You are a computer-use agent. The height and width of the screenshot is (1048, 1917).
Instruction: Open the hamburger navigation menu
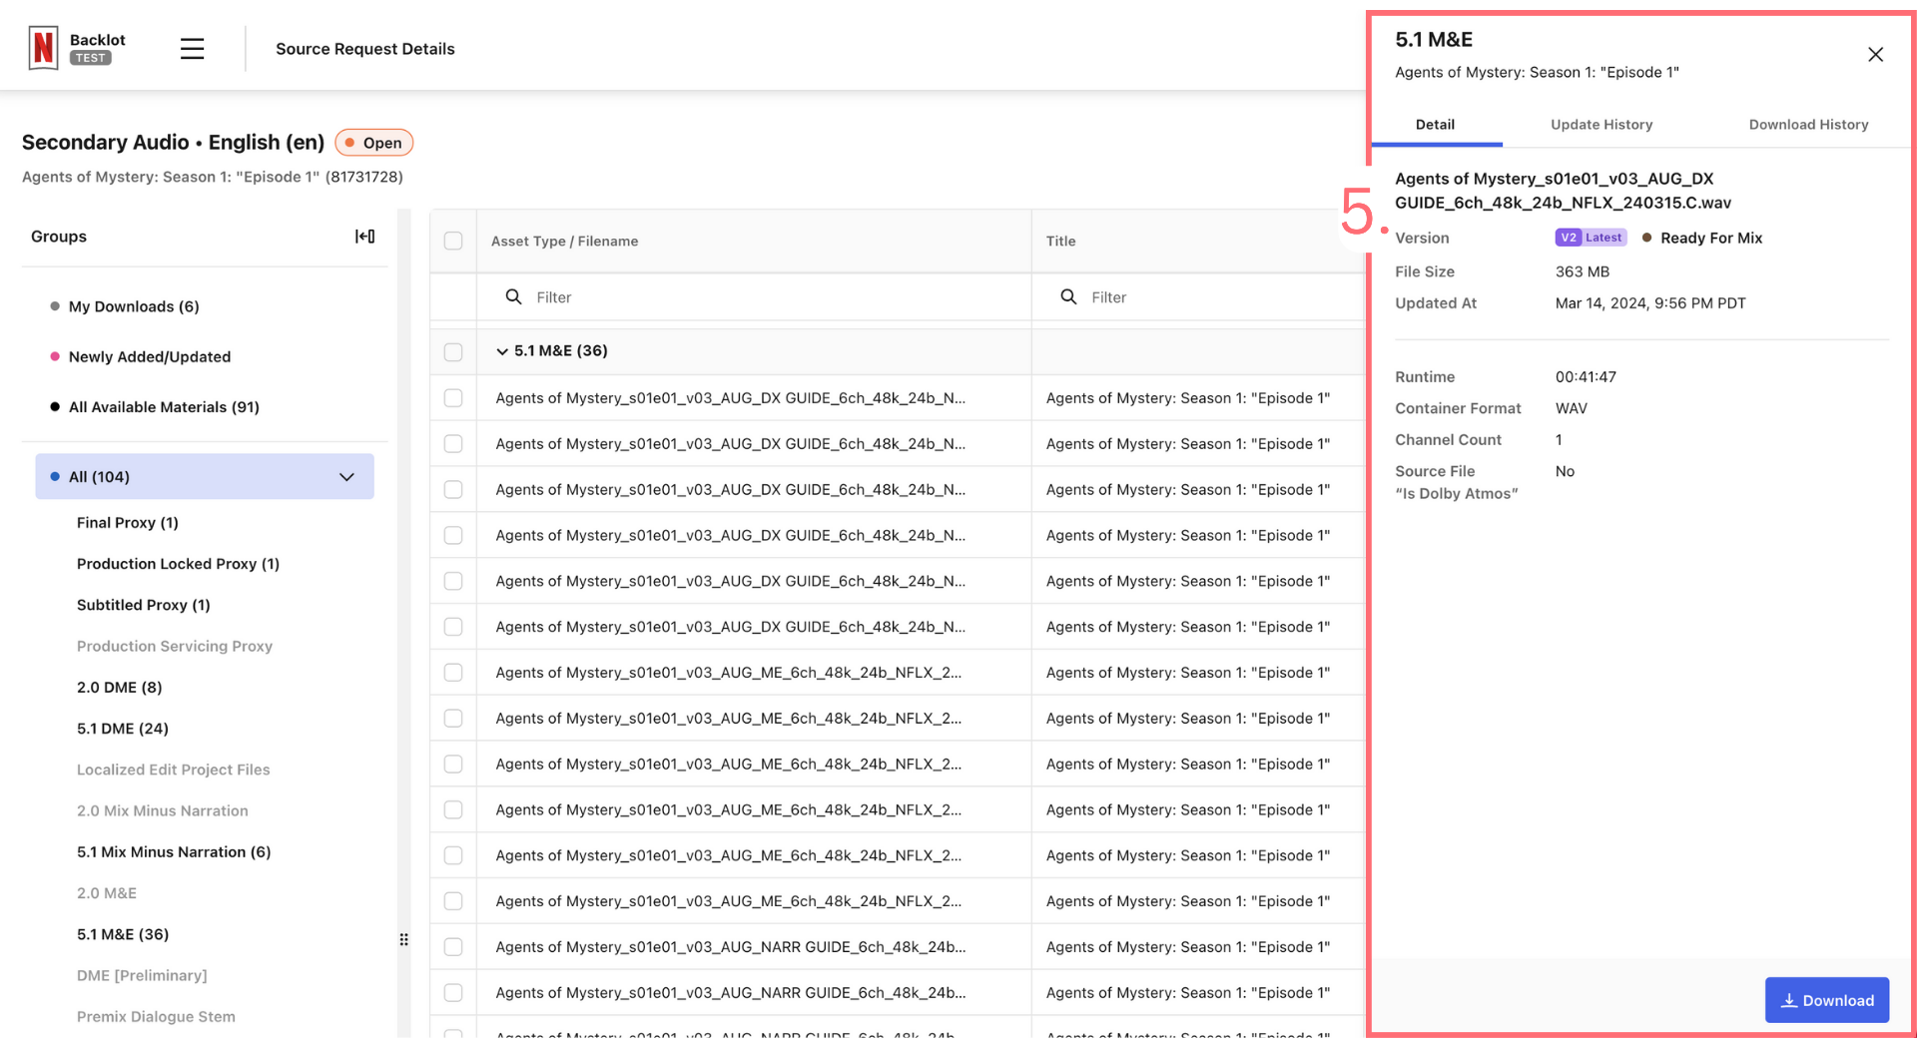point(192,49)
